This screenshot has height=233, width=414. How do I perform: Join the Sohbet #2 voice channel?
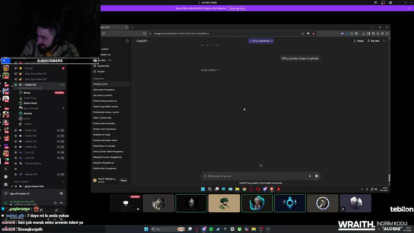[x=39, y=130]
